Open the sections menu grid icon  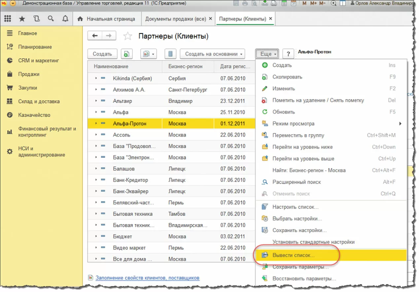pos(8,19)
